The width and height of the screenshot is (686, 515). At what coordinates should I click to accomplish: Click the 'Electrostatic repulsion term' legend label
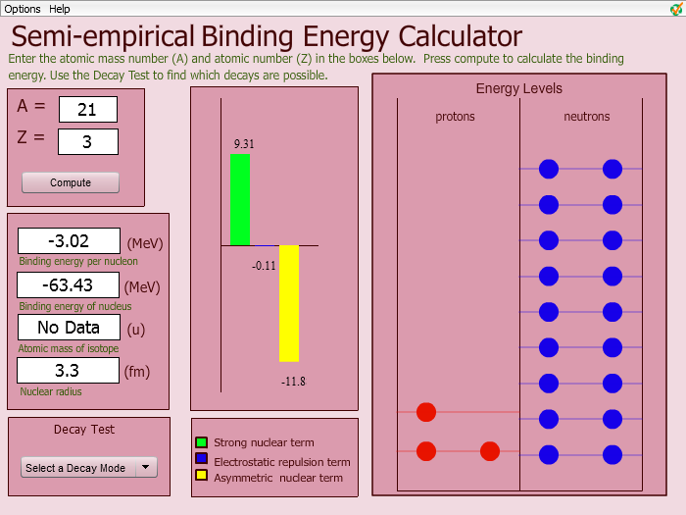pos(282,462)
